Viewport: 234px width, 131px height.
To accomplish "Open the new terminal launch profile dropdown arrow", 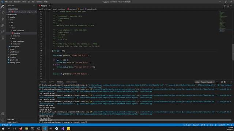I will pyautogui.click(x=219, y=82).
